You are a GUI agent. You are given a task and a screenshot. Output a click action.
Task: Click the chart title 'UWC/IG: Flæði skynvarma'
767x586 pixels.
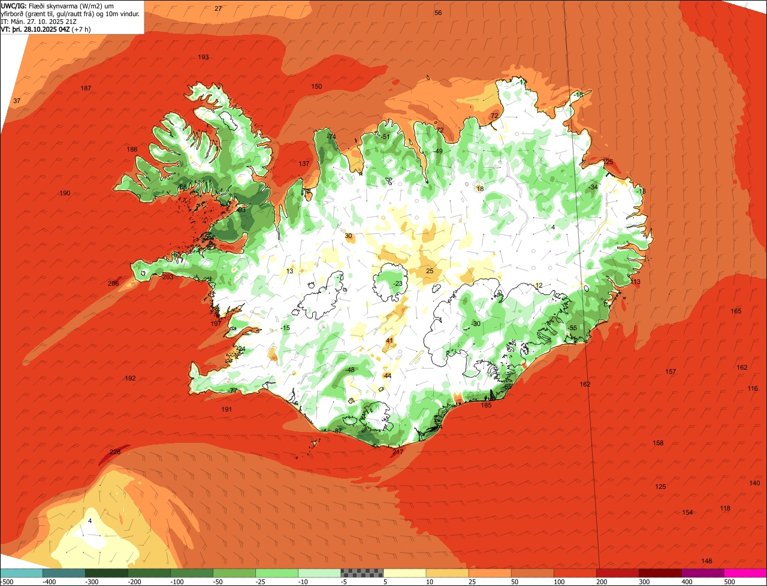[x=43, y=5]
